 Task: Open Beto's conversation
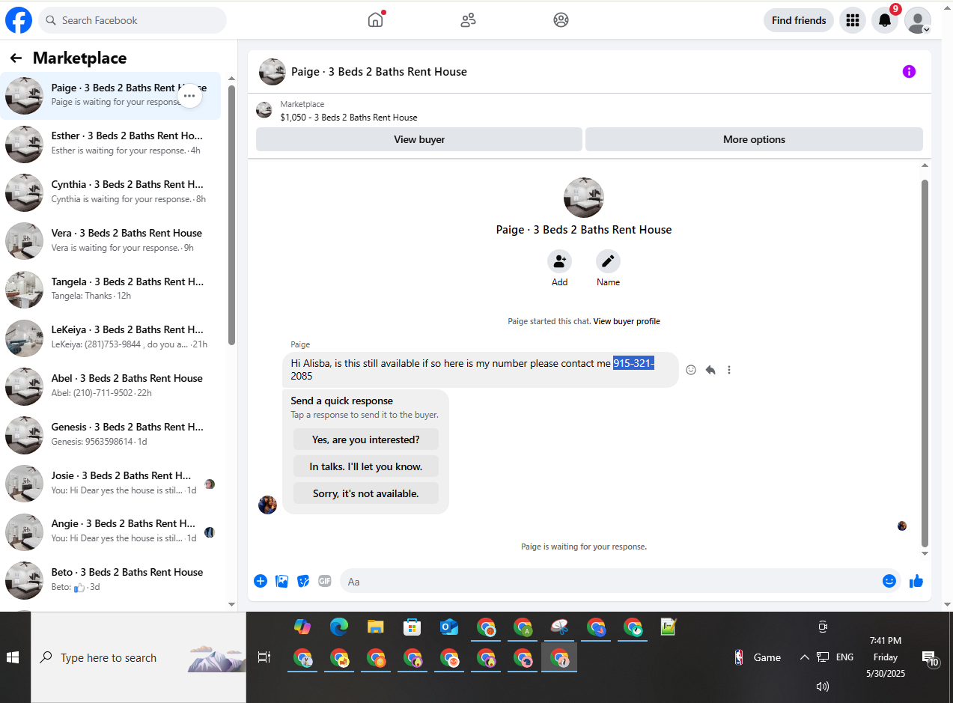(111, 580)
